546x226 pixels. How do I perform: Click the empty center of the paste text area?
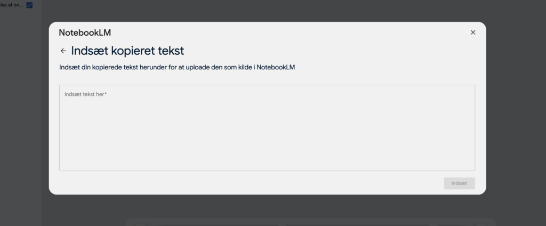point(267,132)
